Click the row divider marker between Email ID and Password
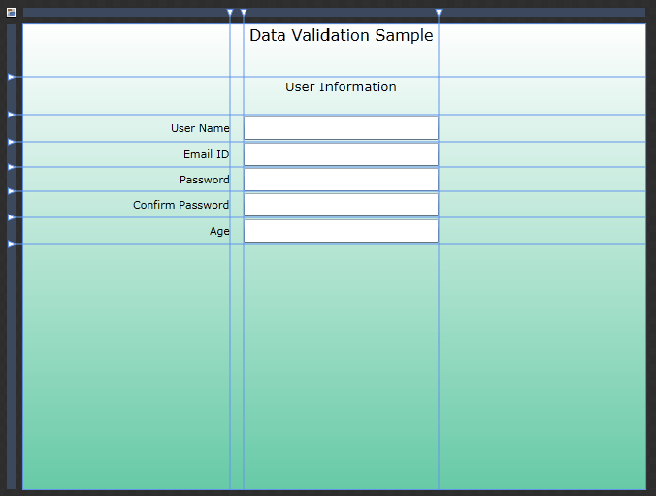The width and height of the screenshot is (656, 496). 12,167
